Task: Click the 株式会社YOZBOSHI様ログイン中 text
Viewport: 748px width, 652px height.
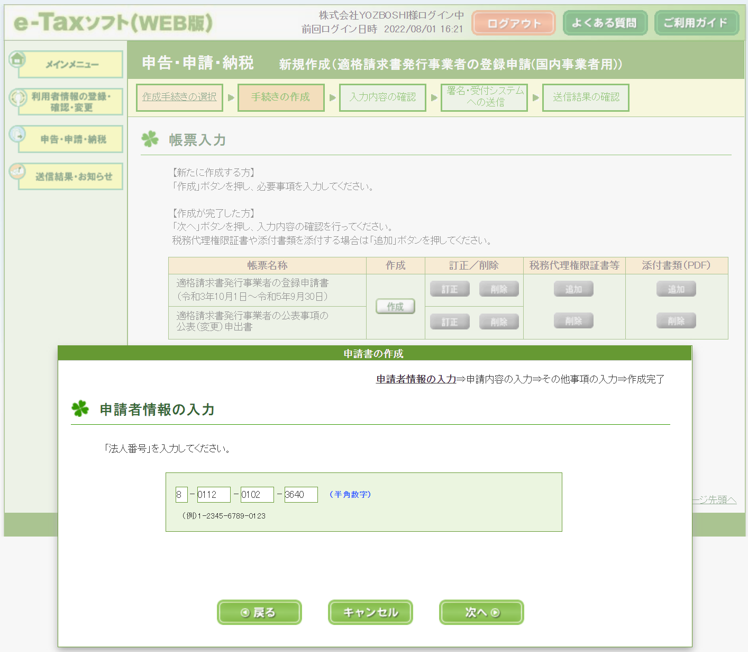Action: coord(391,15)
